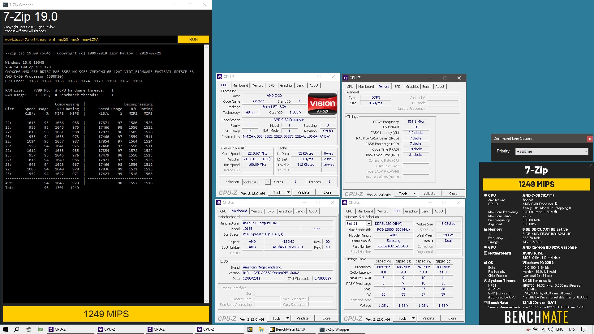Close the BenchMate result panel with X

pyautogui.click(x=590, y=166)
